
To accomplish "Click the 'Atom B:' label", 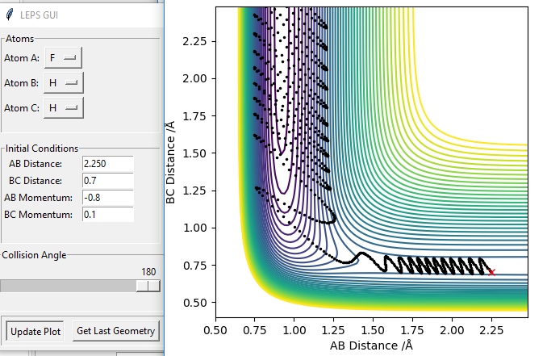I will (21, 83).
